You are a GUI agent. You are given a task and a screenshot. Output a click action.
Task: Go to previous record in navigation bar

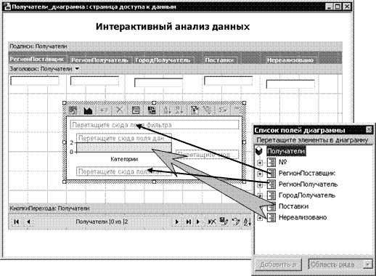[28, 222]
